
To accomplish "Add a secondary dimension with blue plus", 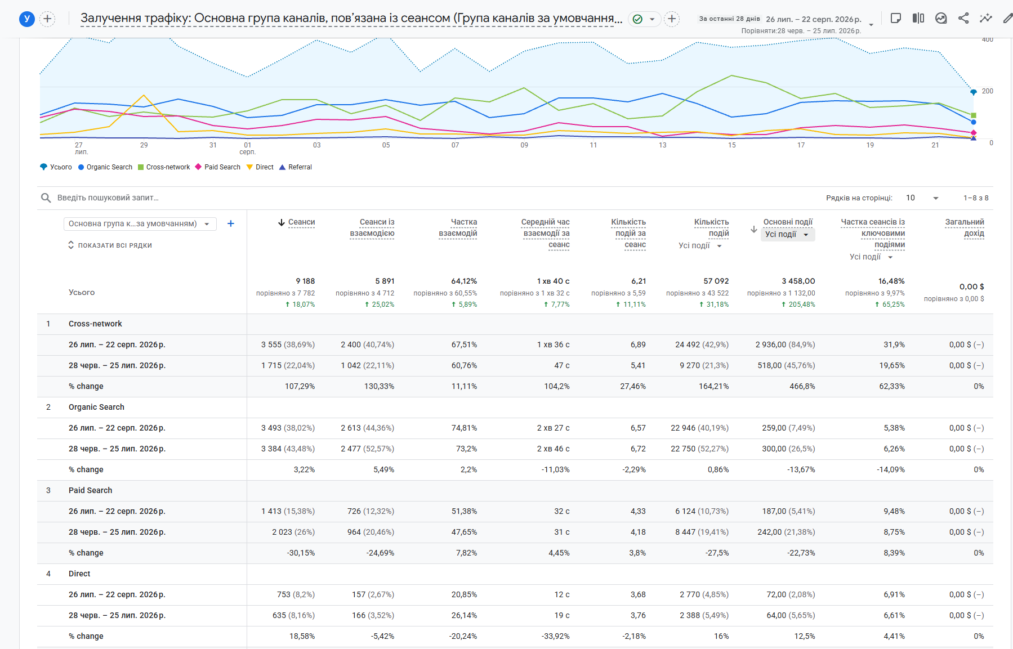I will [x=230, y=223].
